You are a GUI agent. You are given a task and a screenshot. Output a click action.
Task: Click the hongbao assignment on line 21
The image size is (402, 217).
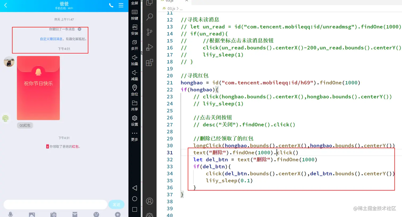pos(270,83)
